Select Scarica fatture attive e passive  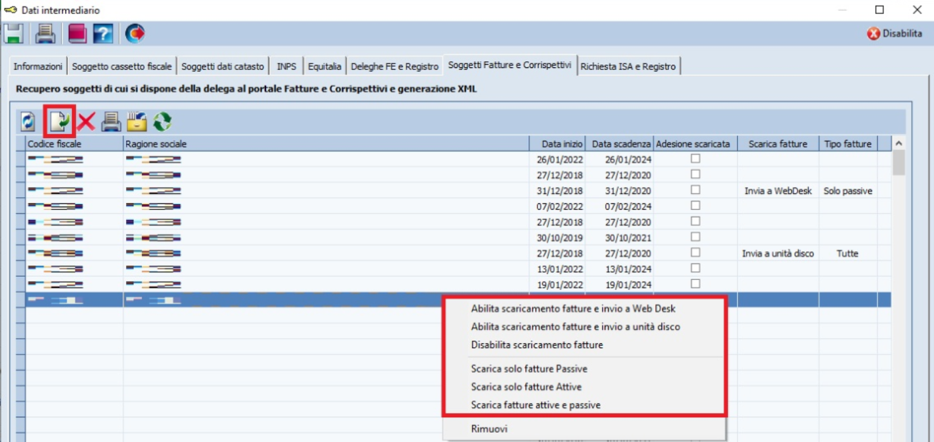point(535,405)
